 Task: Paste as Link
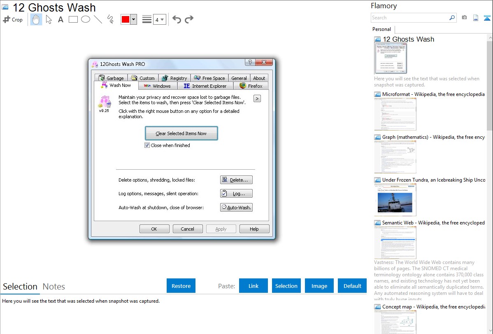(x=253, y=286)
